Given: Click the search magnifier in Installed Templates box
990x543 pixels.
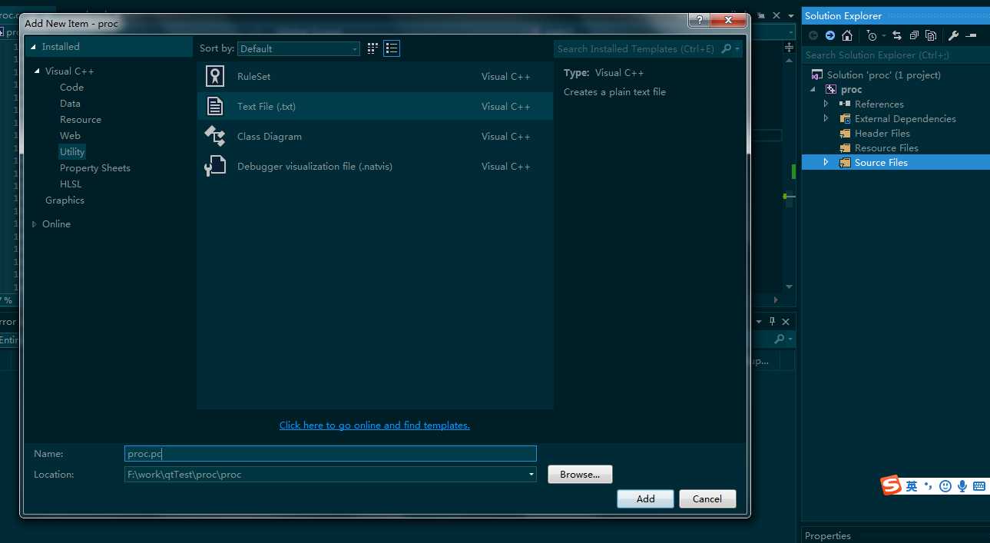Looking at the screenshot, I should [726, 48].
